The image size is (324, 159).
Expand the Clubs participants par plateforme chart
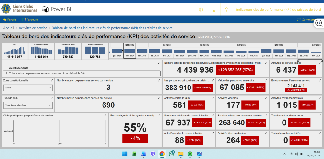pos(105,116)
